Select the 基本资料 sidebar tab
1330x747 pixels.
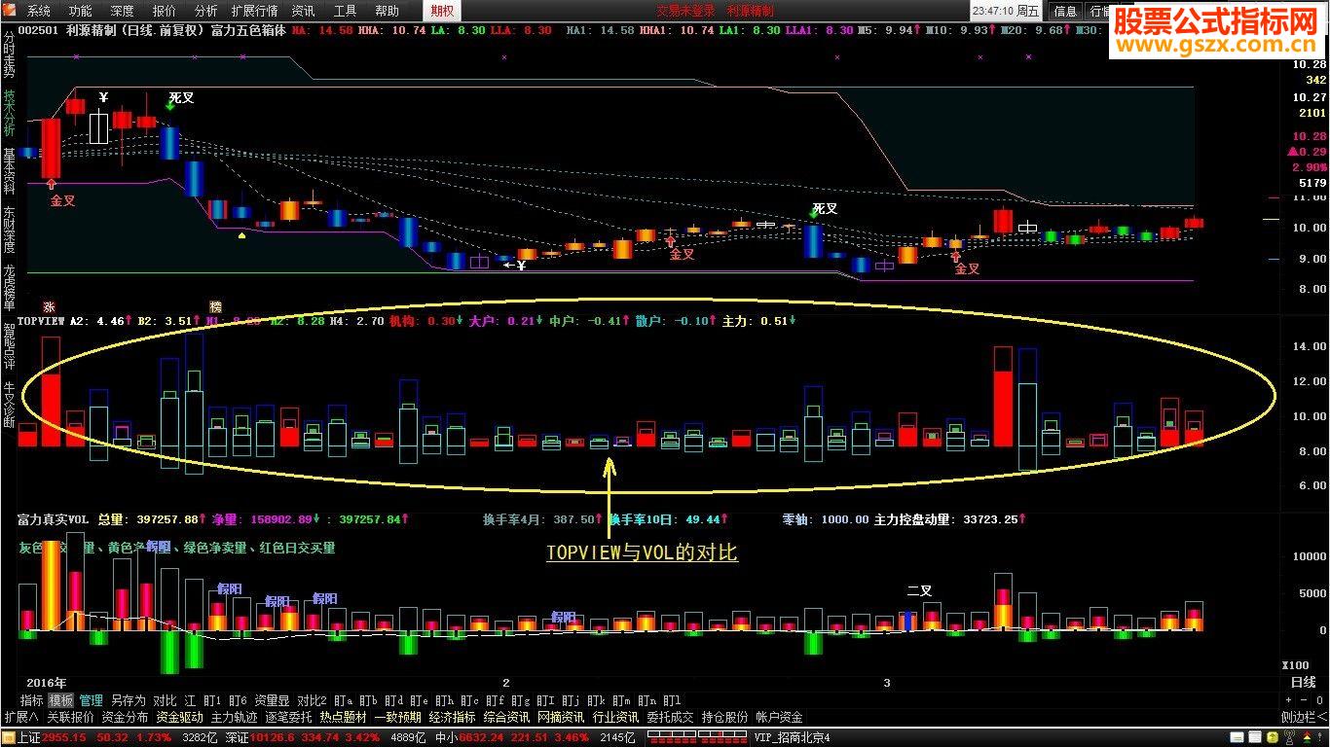pos(9,171)
